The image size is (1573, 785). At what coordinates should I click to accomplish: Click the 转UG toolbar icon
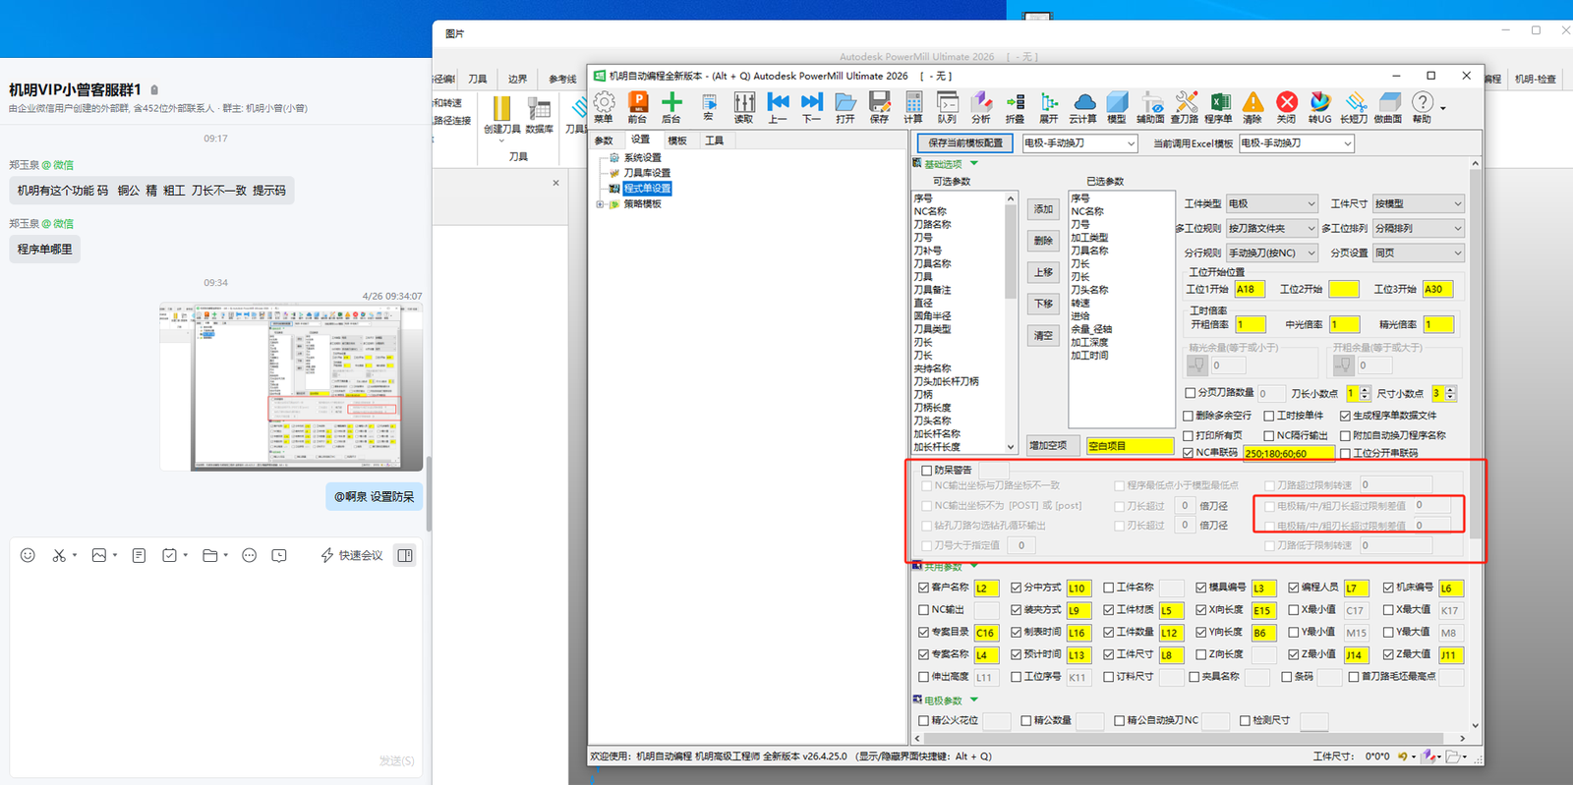1319,107
